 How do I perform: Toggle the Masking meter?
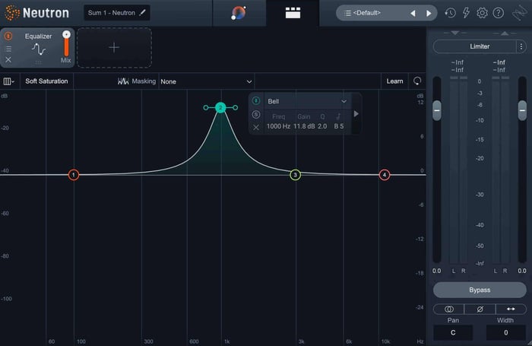(x=137, y=81)
